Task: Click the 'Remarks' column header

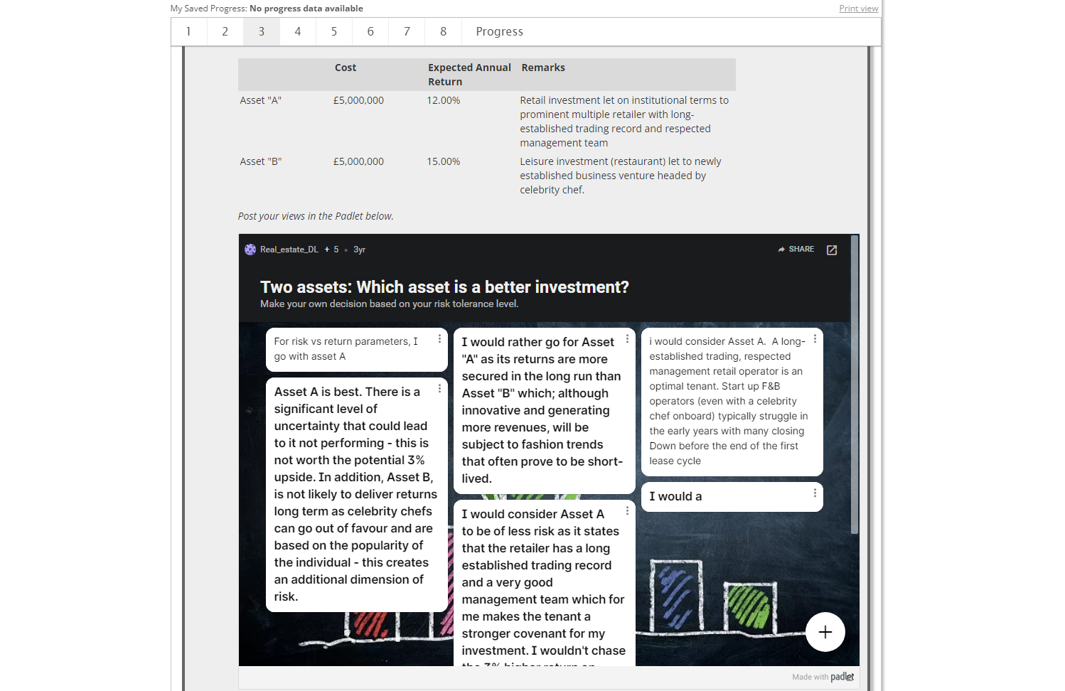Action: pyautogui.click(x=543, y=68)
